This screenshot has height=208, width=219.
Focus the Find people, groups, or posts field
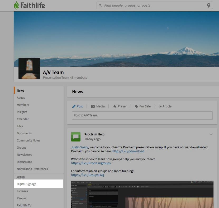click(x=155, y=6)
